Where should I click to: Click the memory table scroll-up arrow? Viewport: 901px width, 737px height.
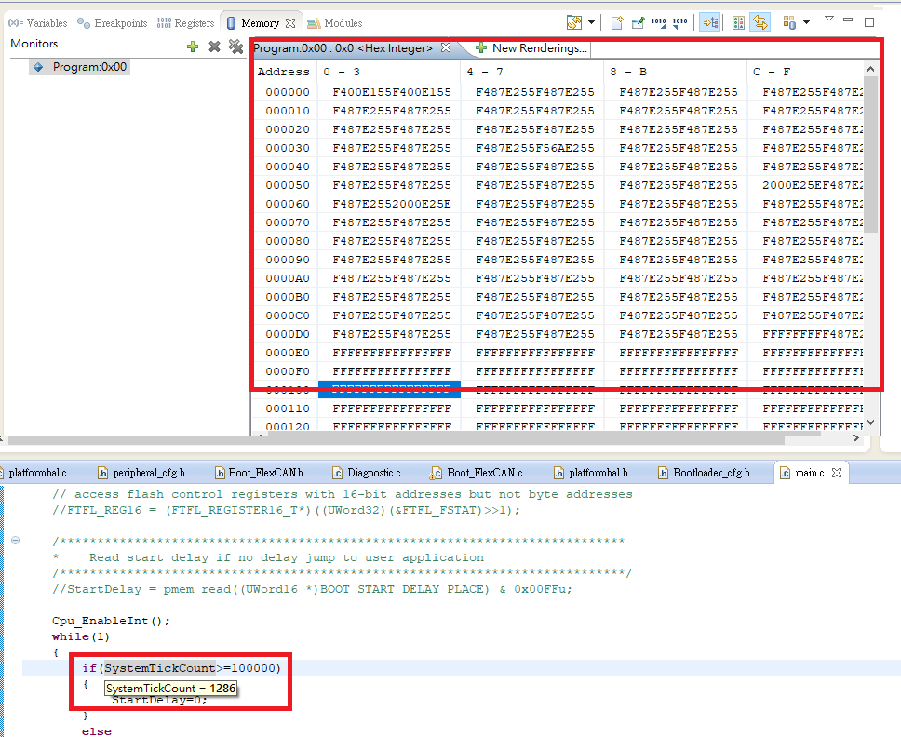[870, 69]
